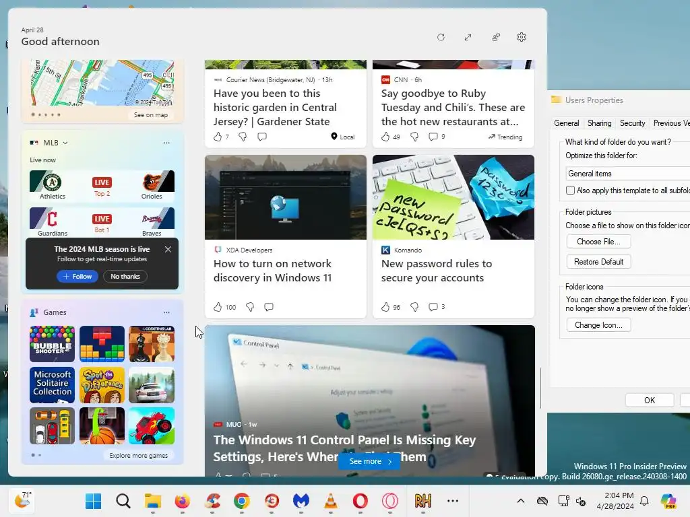The width and height of the screenshot is (690, 517).
Task: Switch to Security tab in Users Properties
Action: pos(632,123)
